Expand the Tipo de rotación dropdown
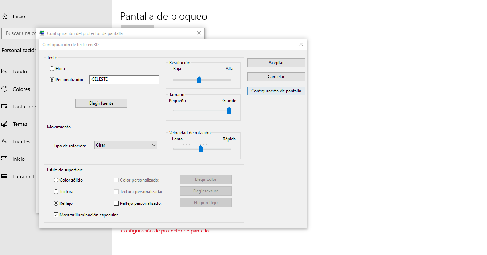The width and height of the screenshot is (487, 255). point(125,145)
